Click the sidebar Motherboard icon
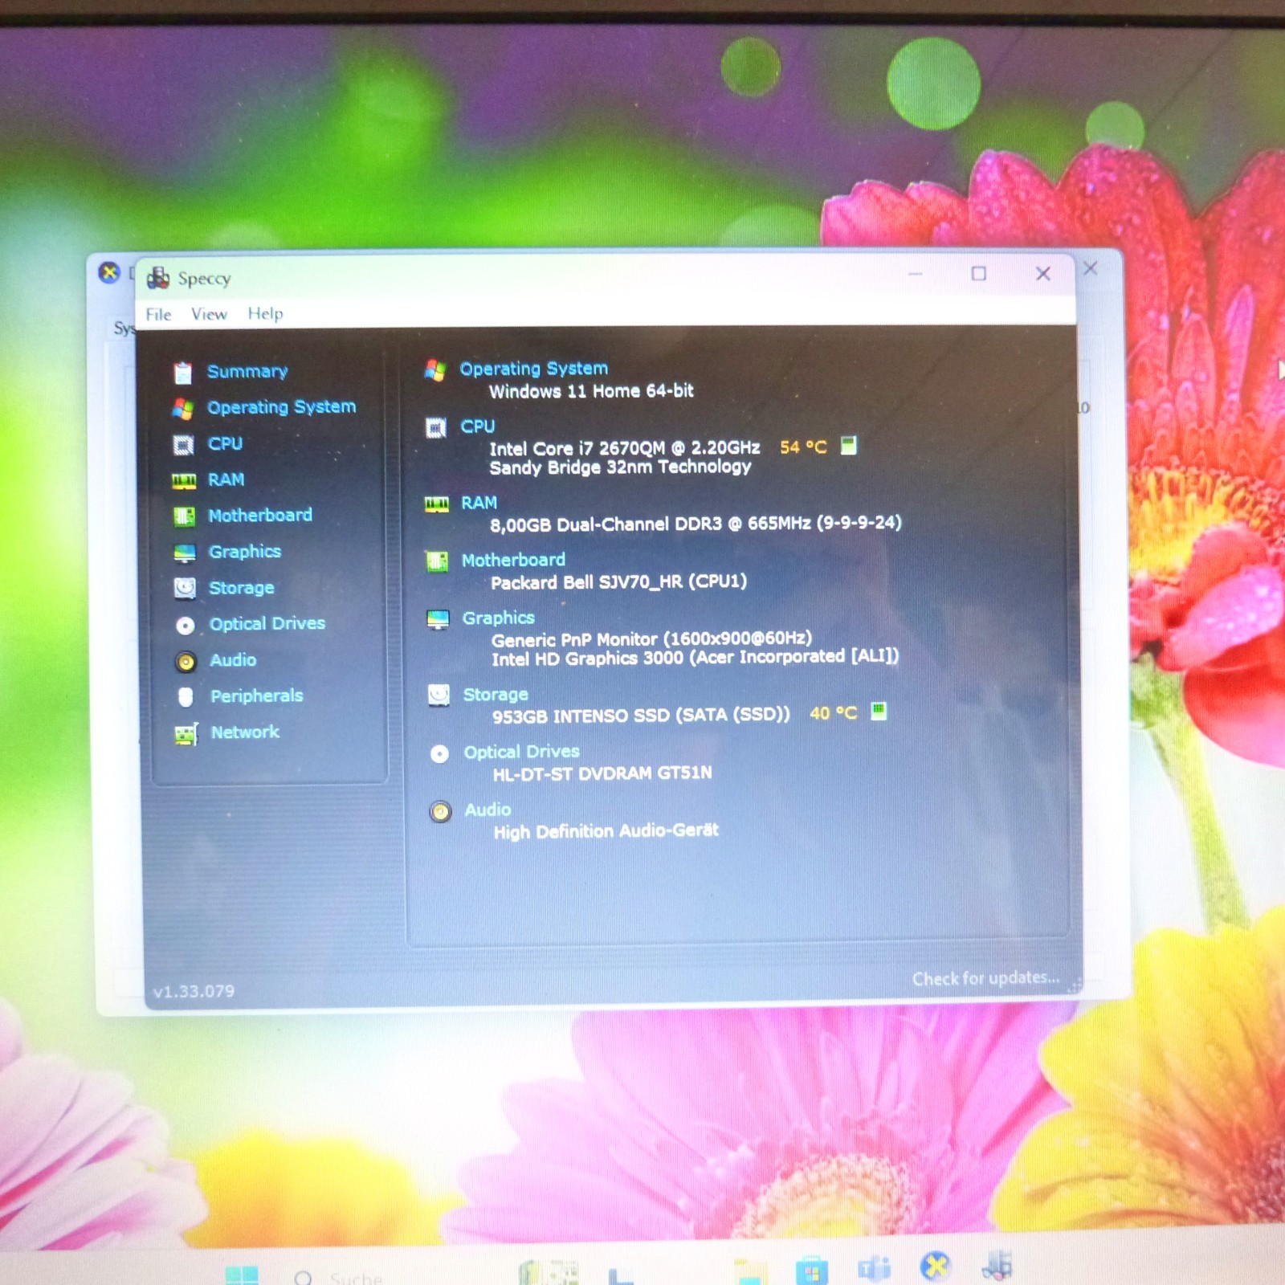Screen dimensions: 1285x1285 (x=185, y=516)
